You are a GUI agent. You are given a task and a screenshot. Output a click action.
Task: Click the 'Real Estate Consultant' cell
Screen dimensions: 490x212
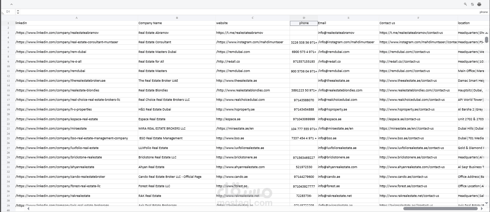(x=177, y=42)
